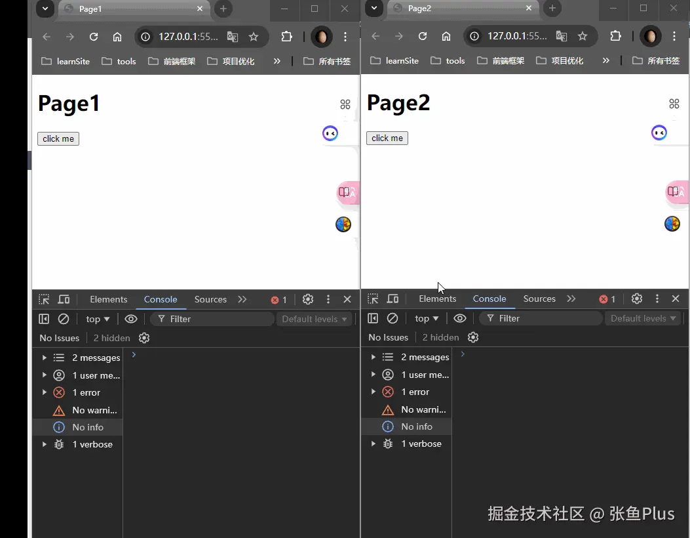The image size is (690, 538).
Task: Open DevTools settings gear in Page1 toolbar
Action: point(308,300)
